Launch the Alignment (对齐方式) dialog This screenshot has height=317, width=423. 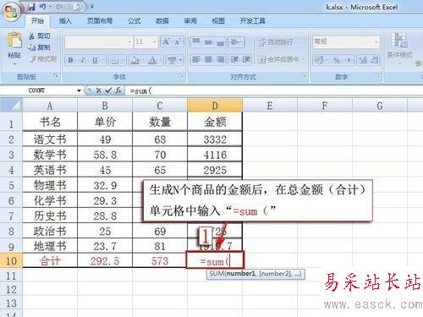click(x=304, y=76)
